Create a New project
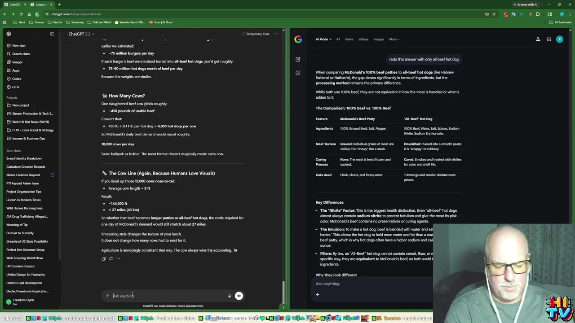The width and height of the screenshot is (575, 323). pos(21,105)
